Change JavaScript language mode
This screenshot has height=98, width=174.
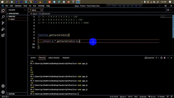tap(143, 97)
